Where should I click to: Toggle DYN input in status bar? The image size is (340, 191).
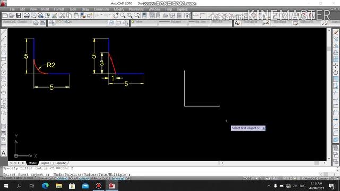coord(115,179)
